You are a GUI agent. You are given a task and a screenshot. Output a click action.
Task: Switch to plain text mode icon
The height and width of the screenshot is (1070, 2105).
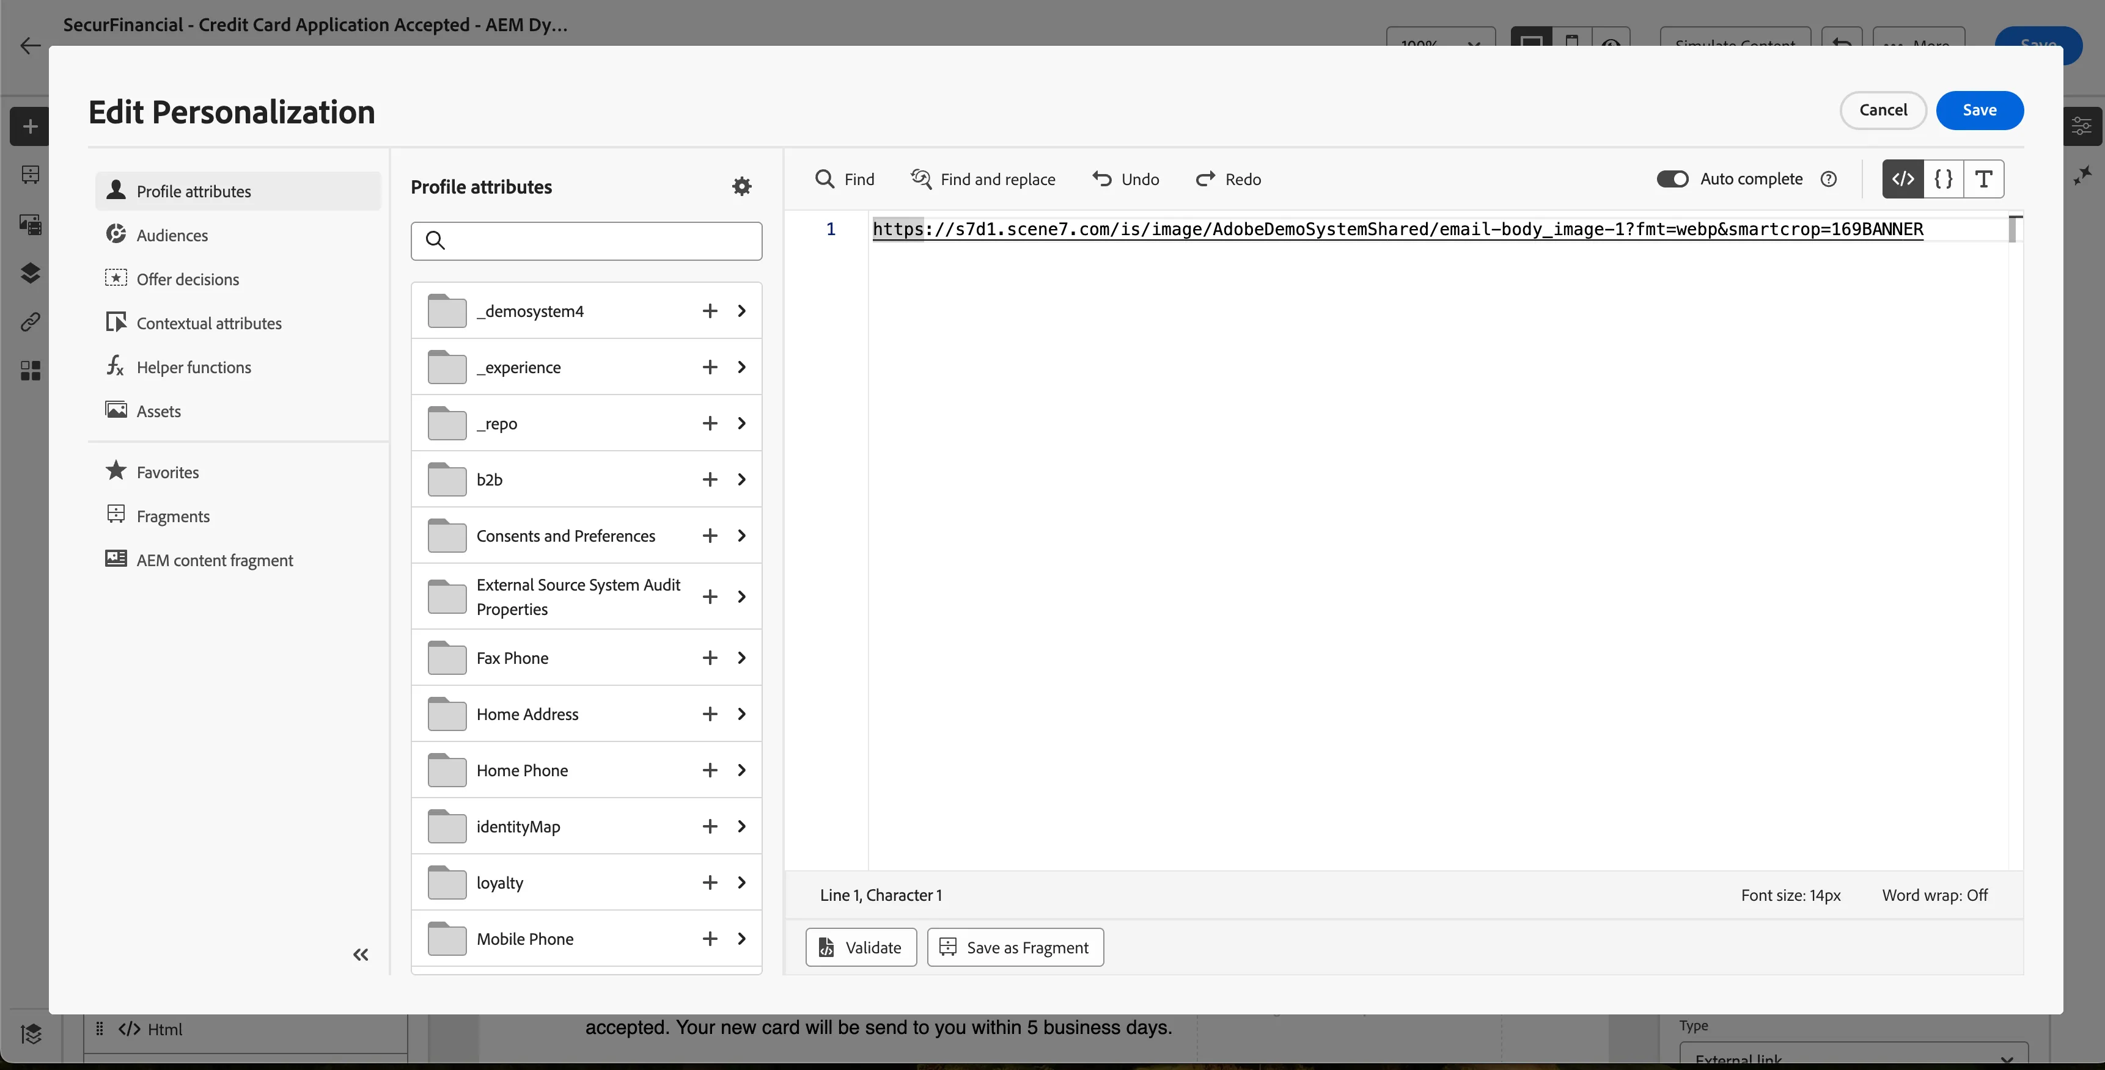1983,179
